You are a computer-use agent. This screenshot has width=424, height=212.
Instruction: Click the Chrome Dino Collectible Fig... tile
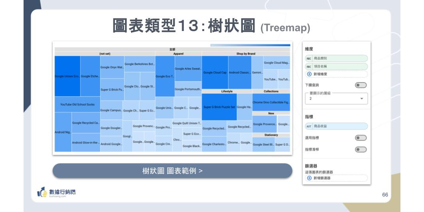[x=271, y=102]
